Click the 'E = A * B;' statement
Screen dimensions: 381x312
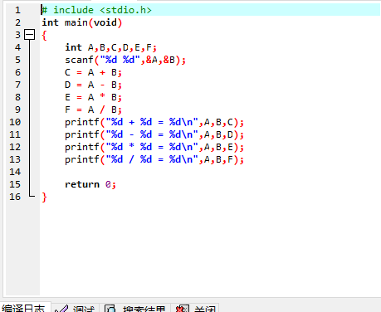click(x=93, y=97)
